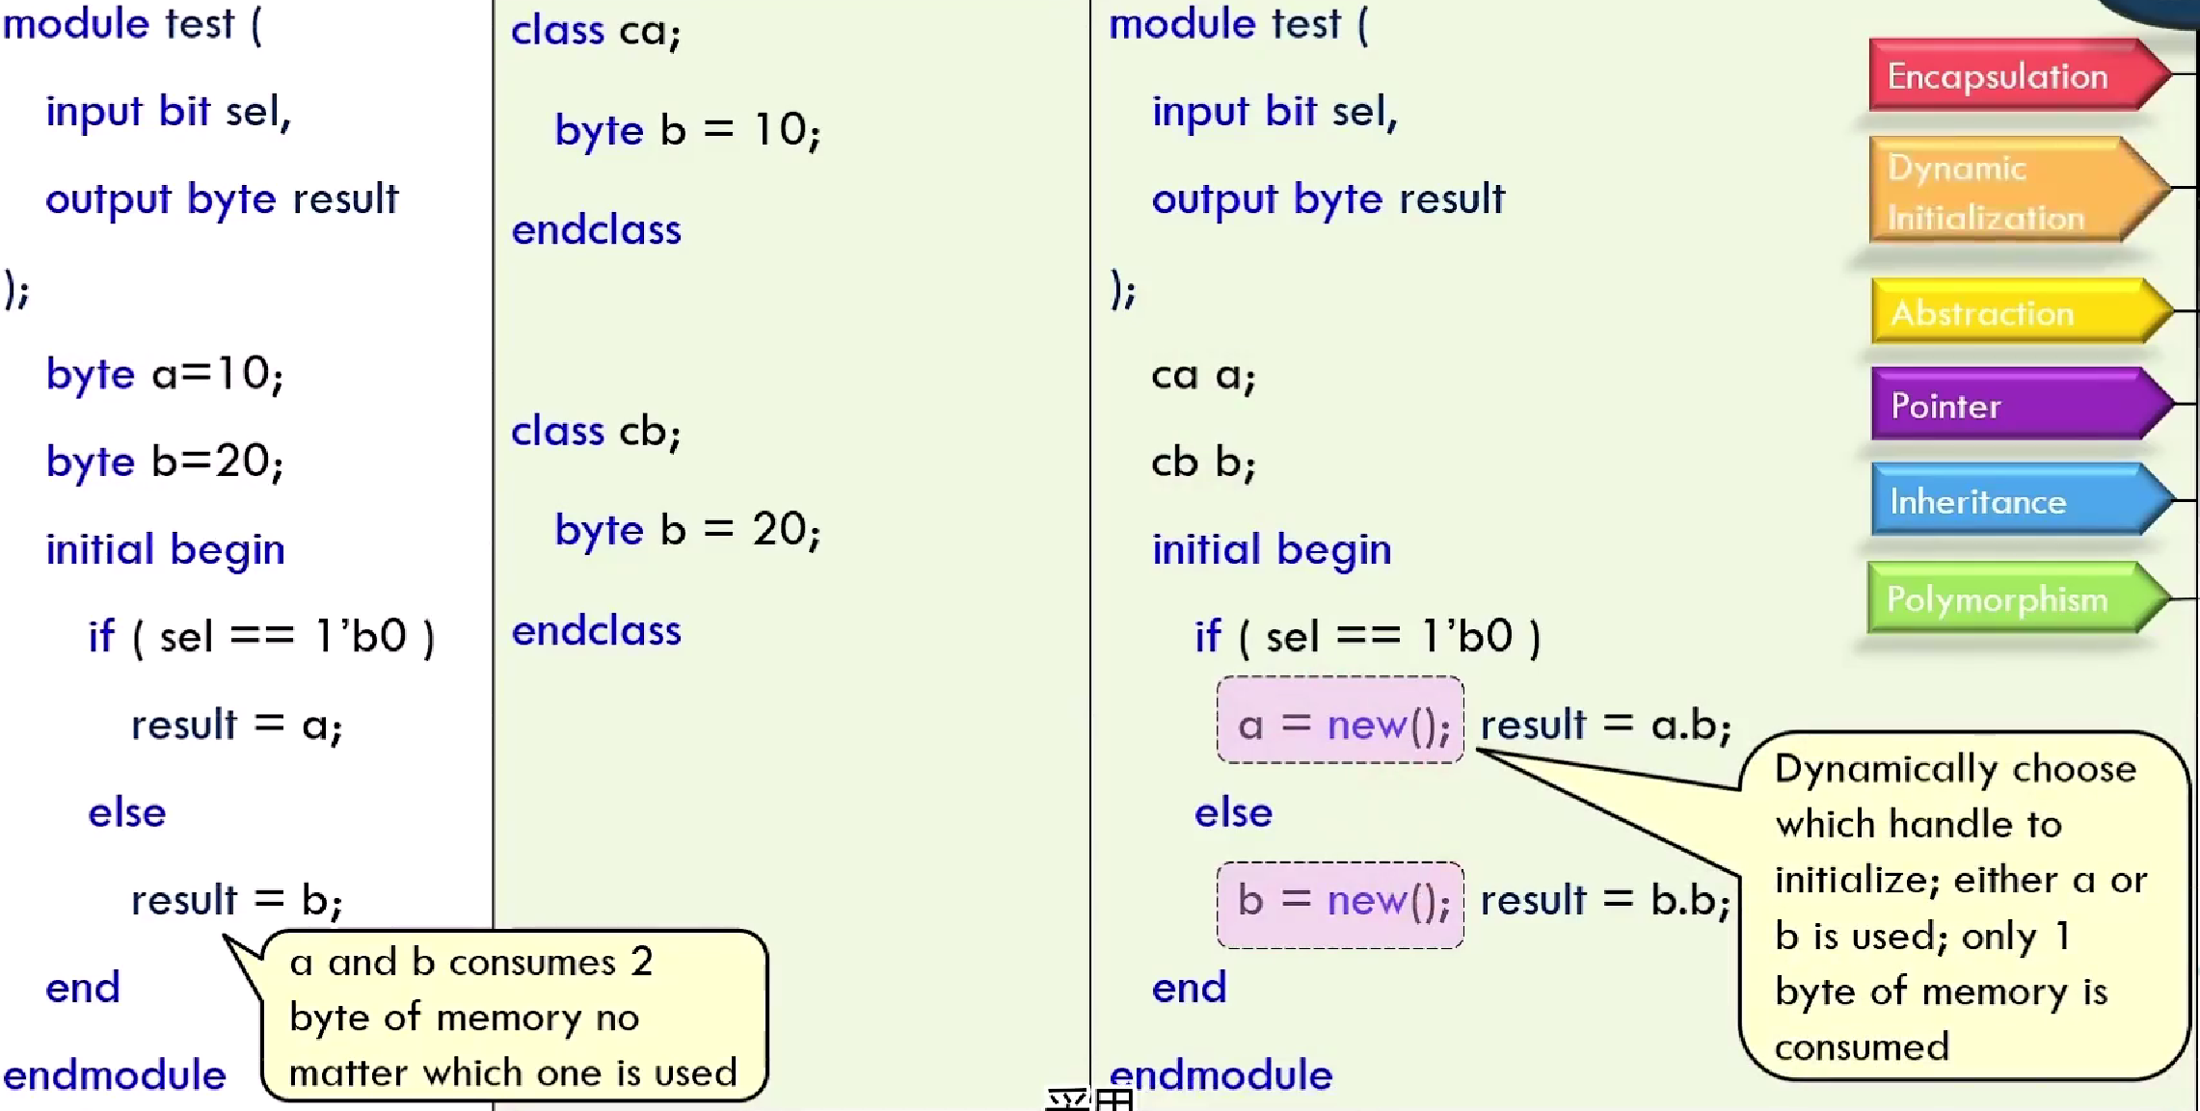This screenshot has height=1111, width=2200.
Task: Click the 'result = b.b;' statement
Action: [x=1605, y=901]
